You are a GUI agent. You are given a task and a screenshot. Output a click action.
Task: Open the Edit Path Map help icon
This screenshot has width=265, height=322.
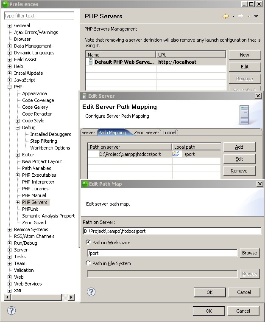coord(91,292)
